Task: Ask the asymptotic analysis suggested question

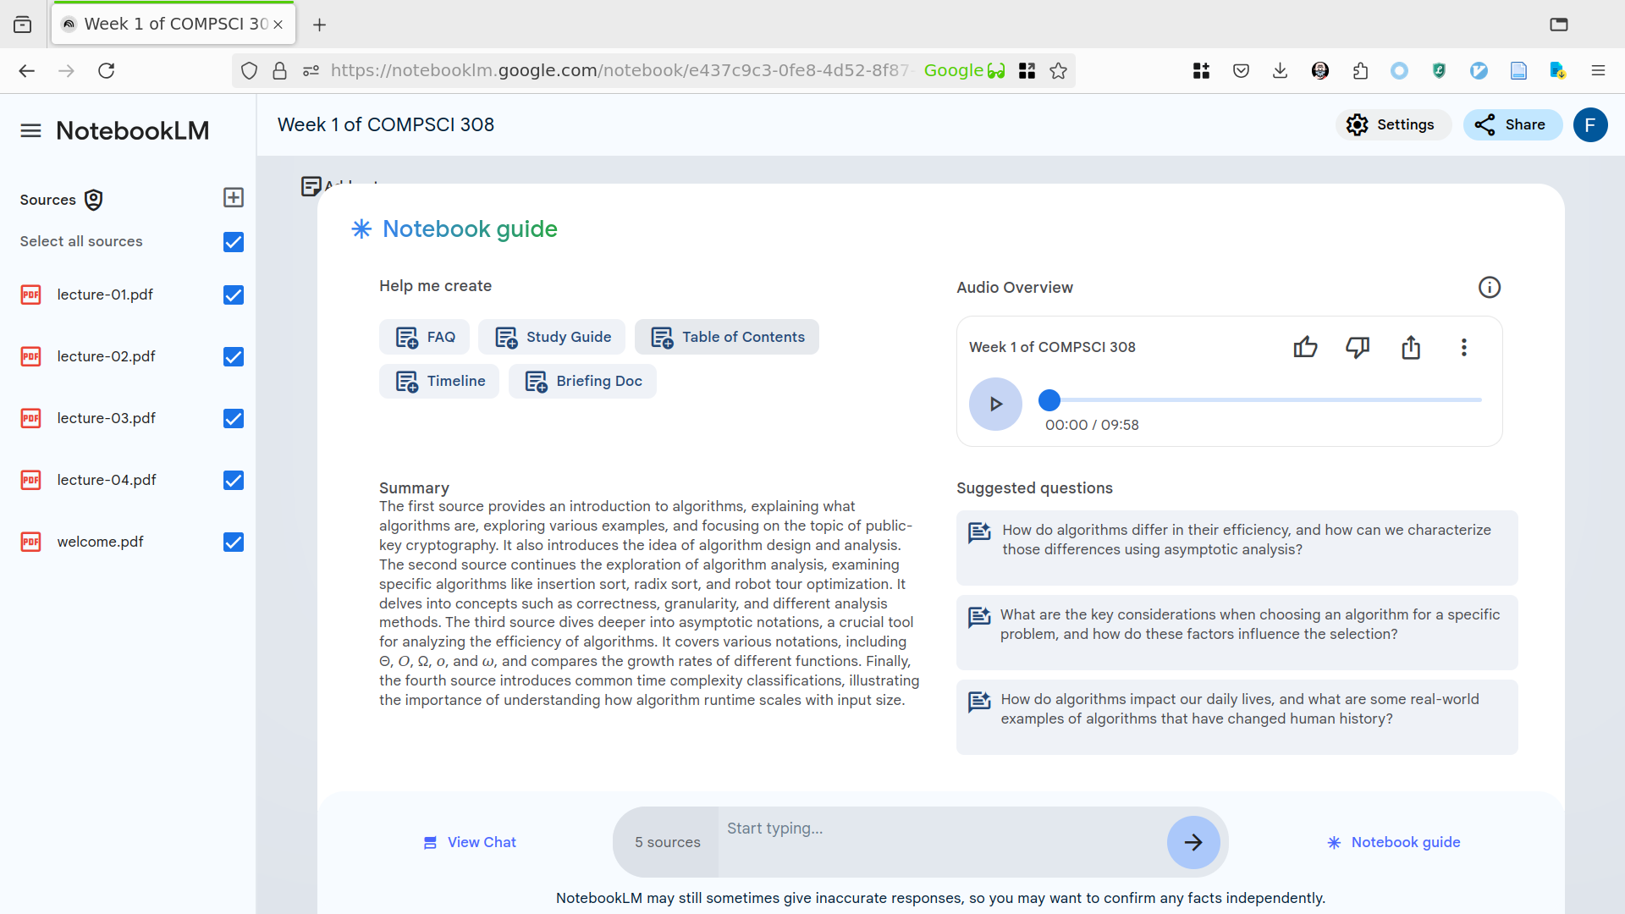Action: click(1237, 547)
